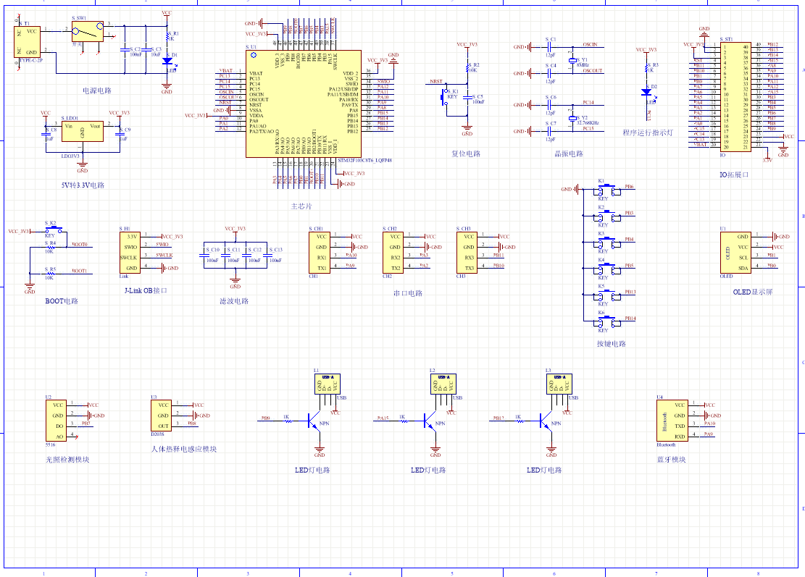Click the 程序运行指示灯 label

pos(648,132)
